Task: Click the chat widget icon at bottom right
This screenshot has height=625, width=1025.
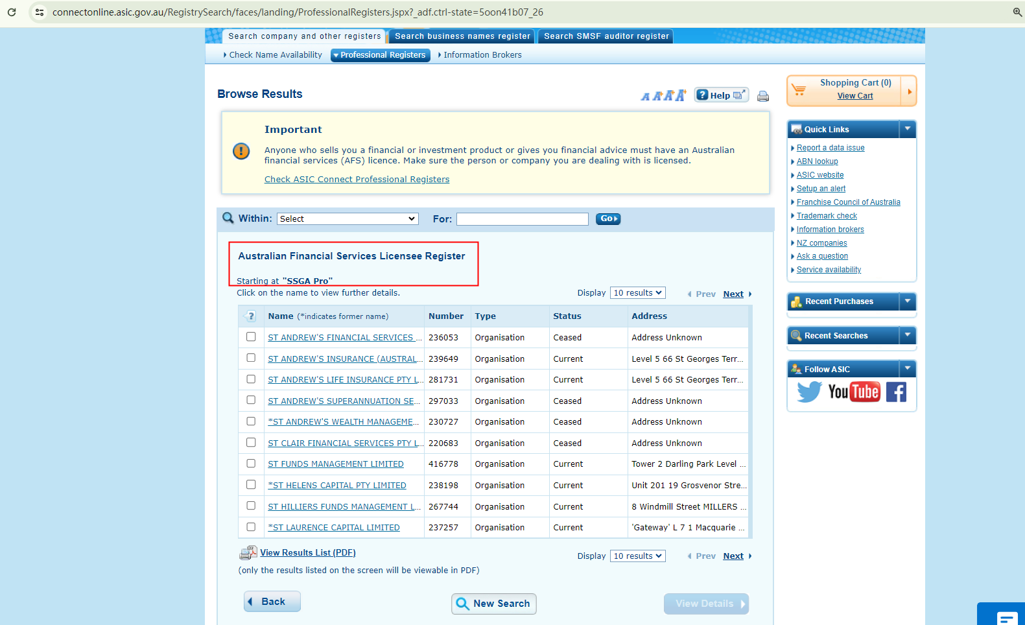Action: point(1007,618)
